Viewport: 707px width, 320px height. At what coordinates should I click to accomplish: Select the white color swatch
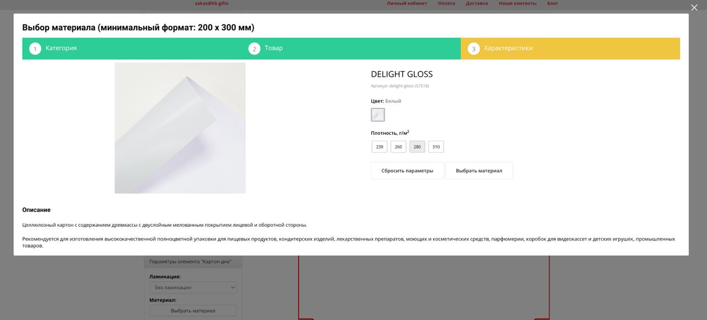pos(378,115)
